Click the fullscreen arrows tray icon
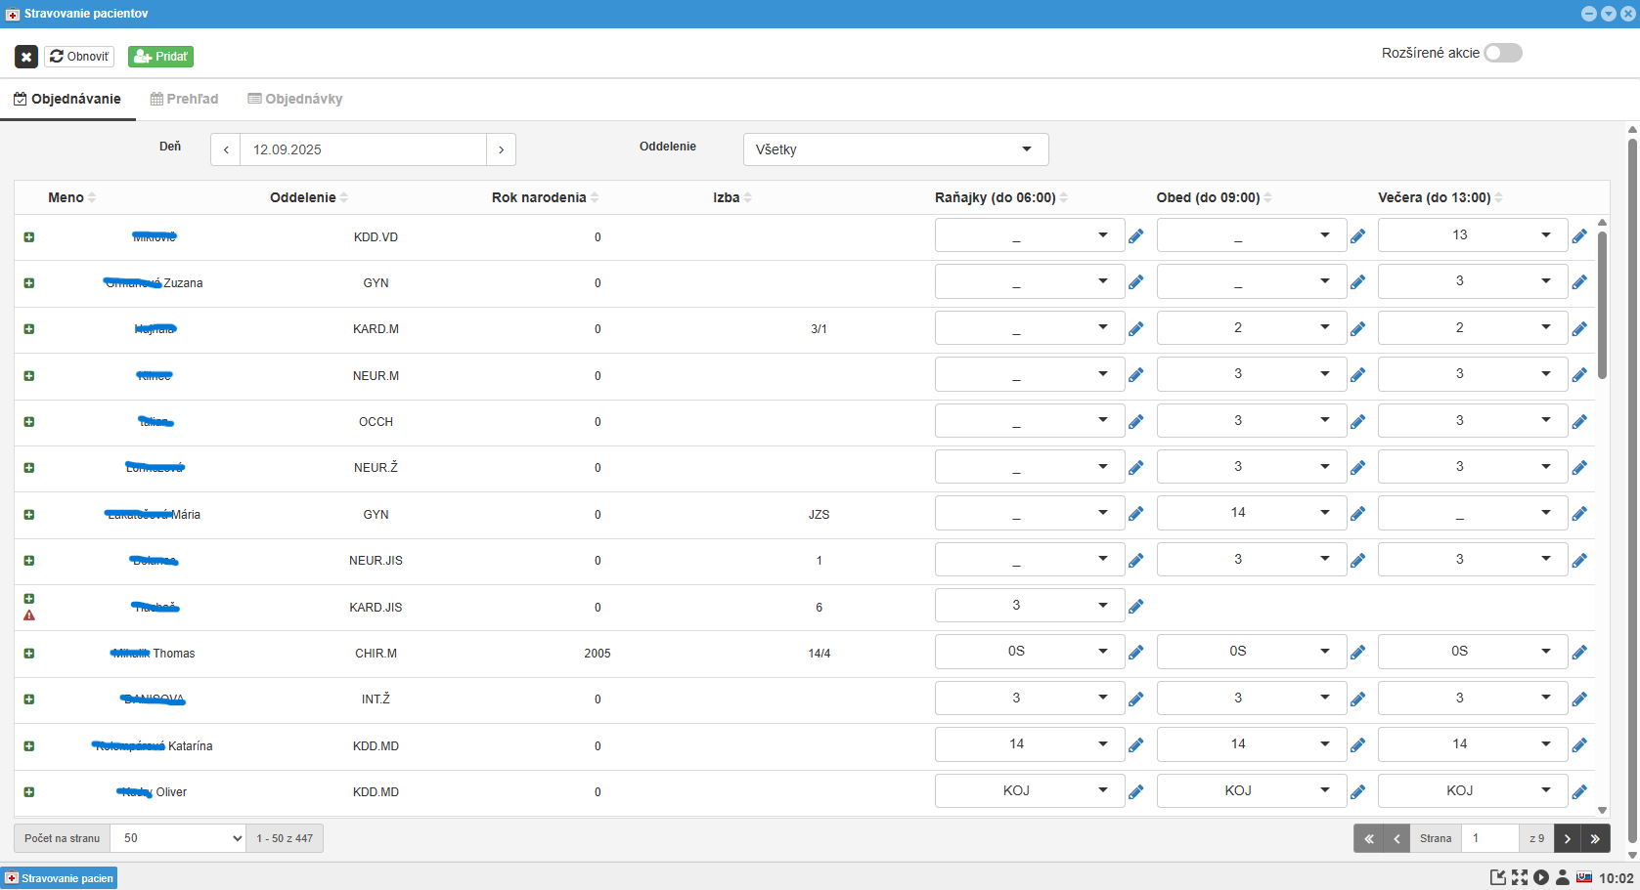This screenshot has width=1640, height=890. tap(1520, 877)
